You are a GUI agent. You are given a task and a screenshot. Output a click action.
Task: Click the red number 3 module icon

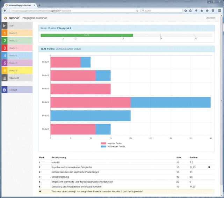click(4, 48)
